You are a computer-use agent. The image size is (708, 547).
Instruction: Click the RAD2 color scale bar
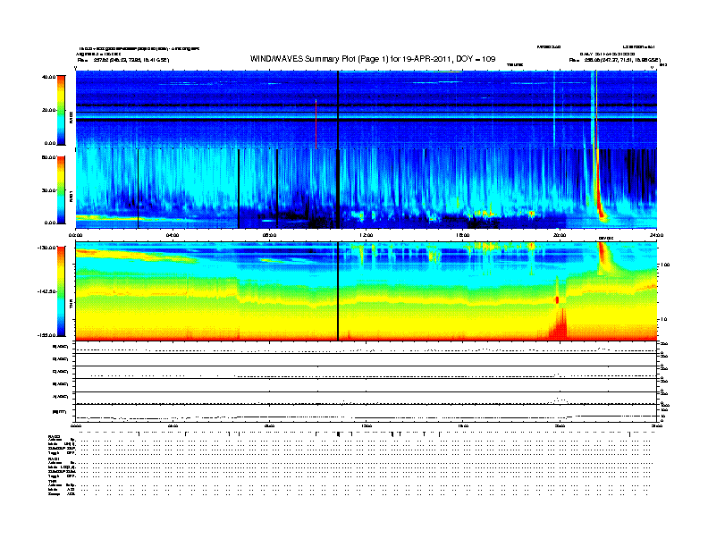(61, 110)
